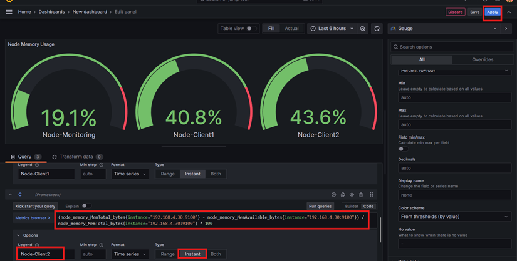The width and height of the screenshot is (517, 261).
Task: Open the Gauge visualization picker dropdown
Action: (444, 29)
